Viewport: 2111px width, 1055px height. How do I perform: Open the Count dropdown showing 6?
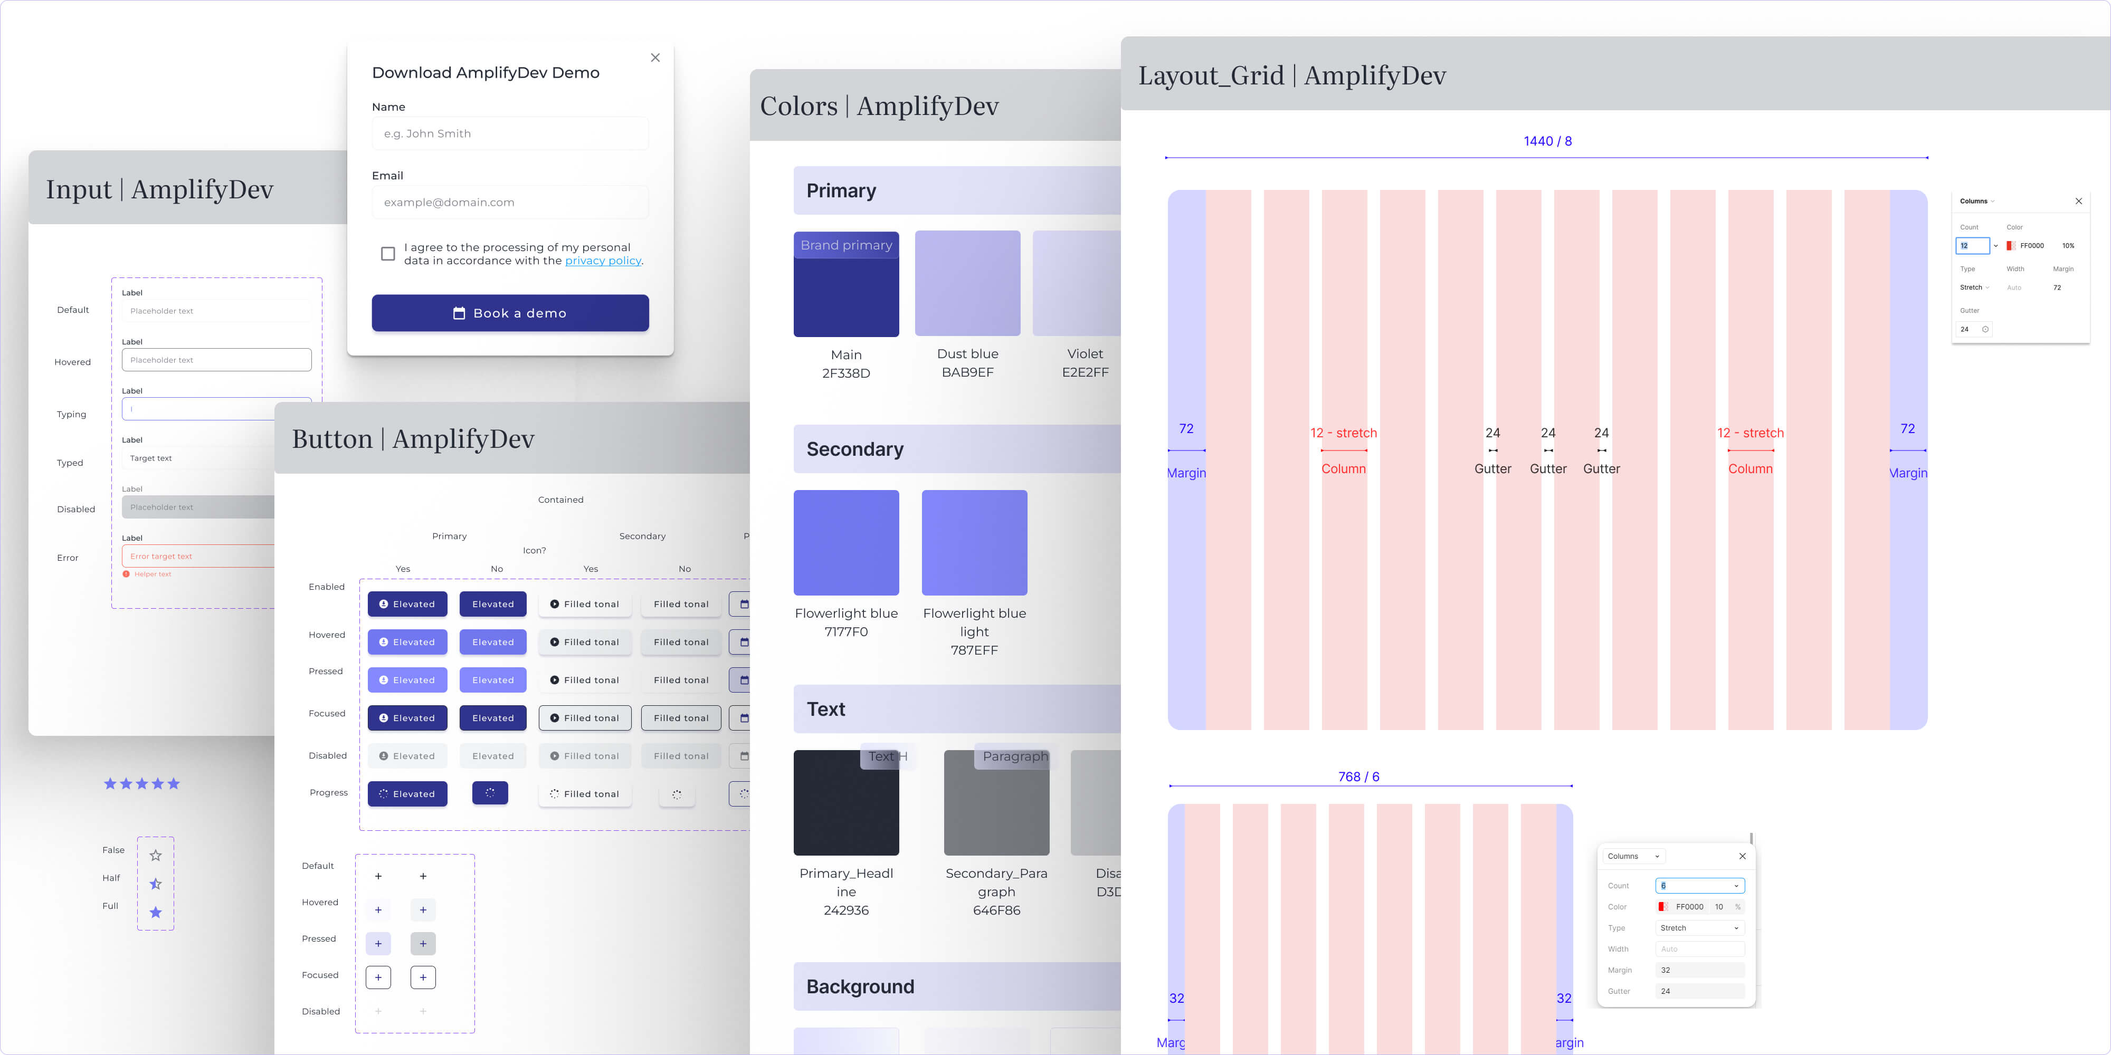(1700, 886)
